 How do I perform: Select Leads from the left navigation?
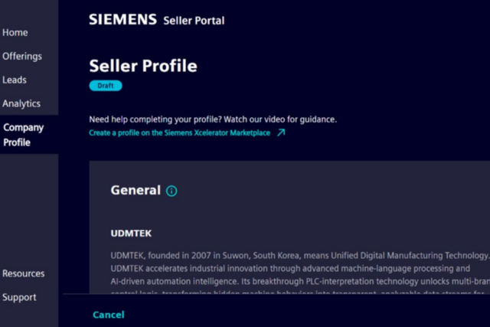tap(15, 80)
